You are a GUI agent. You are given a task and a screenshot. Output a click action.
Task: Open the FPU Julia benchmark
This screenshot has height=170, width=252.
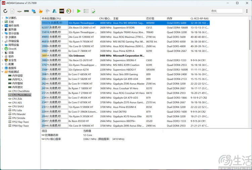[x=15, y=110]
